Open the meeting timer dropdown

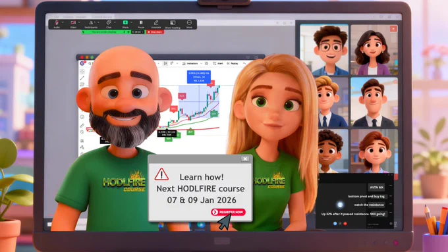(138, 32)
